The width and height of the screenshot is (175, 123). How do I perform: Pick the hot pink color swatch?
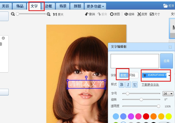pos(139,116)
